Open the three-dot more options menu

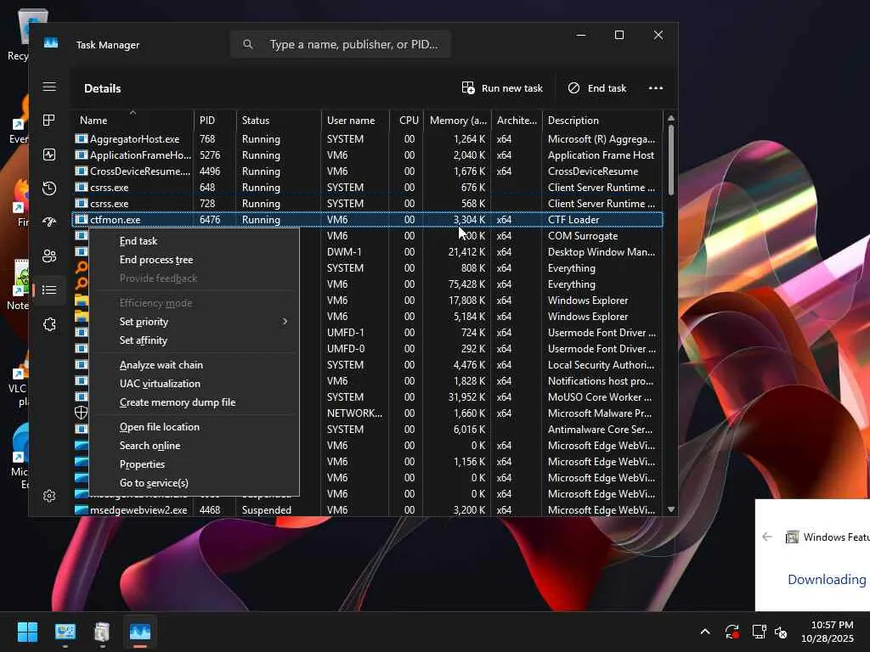click(x=655, y=88)
